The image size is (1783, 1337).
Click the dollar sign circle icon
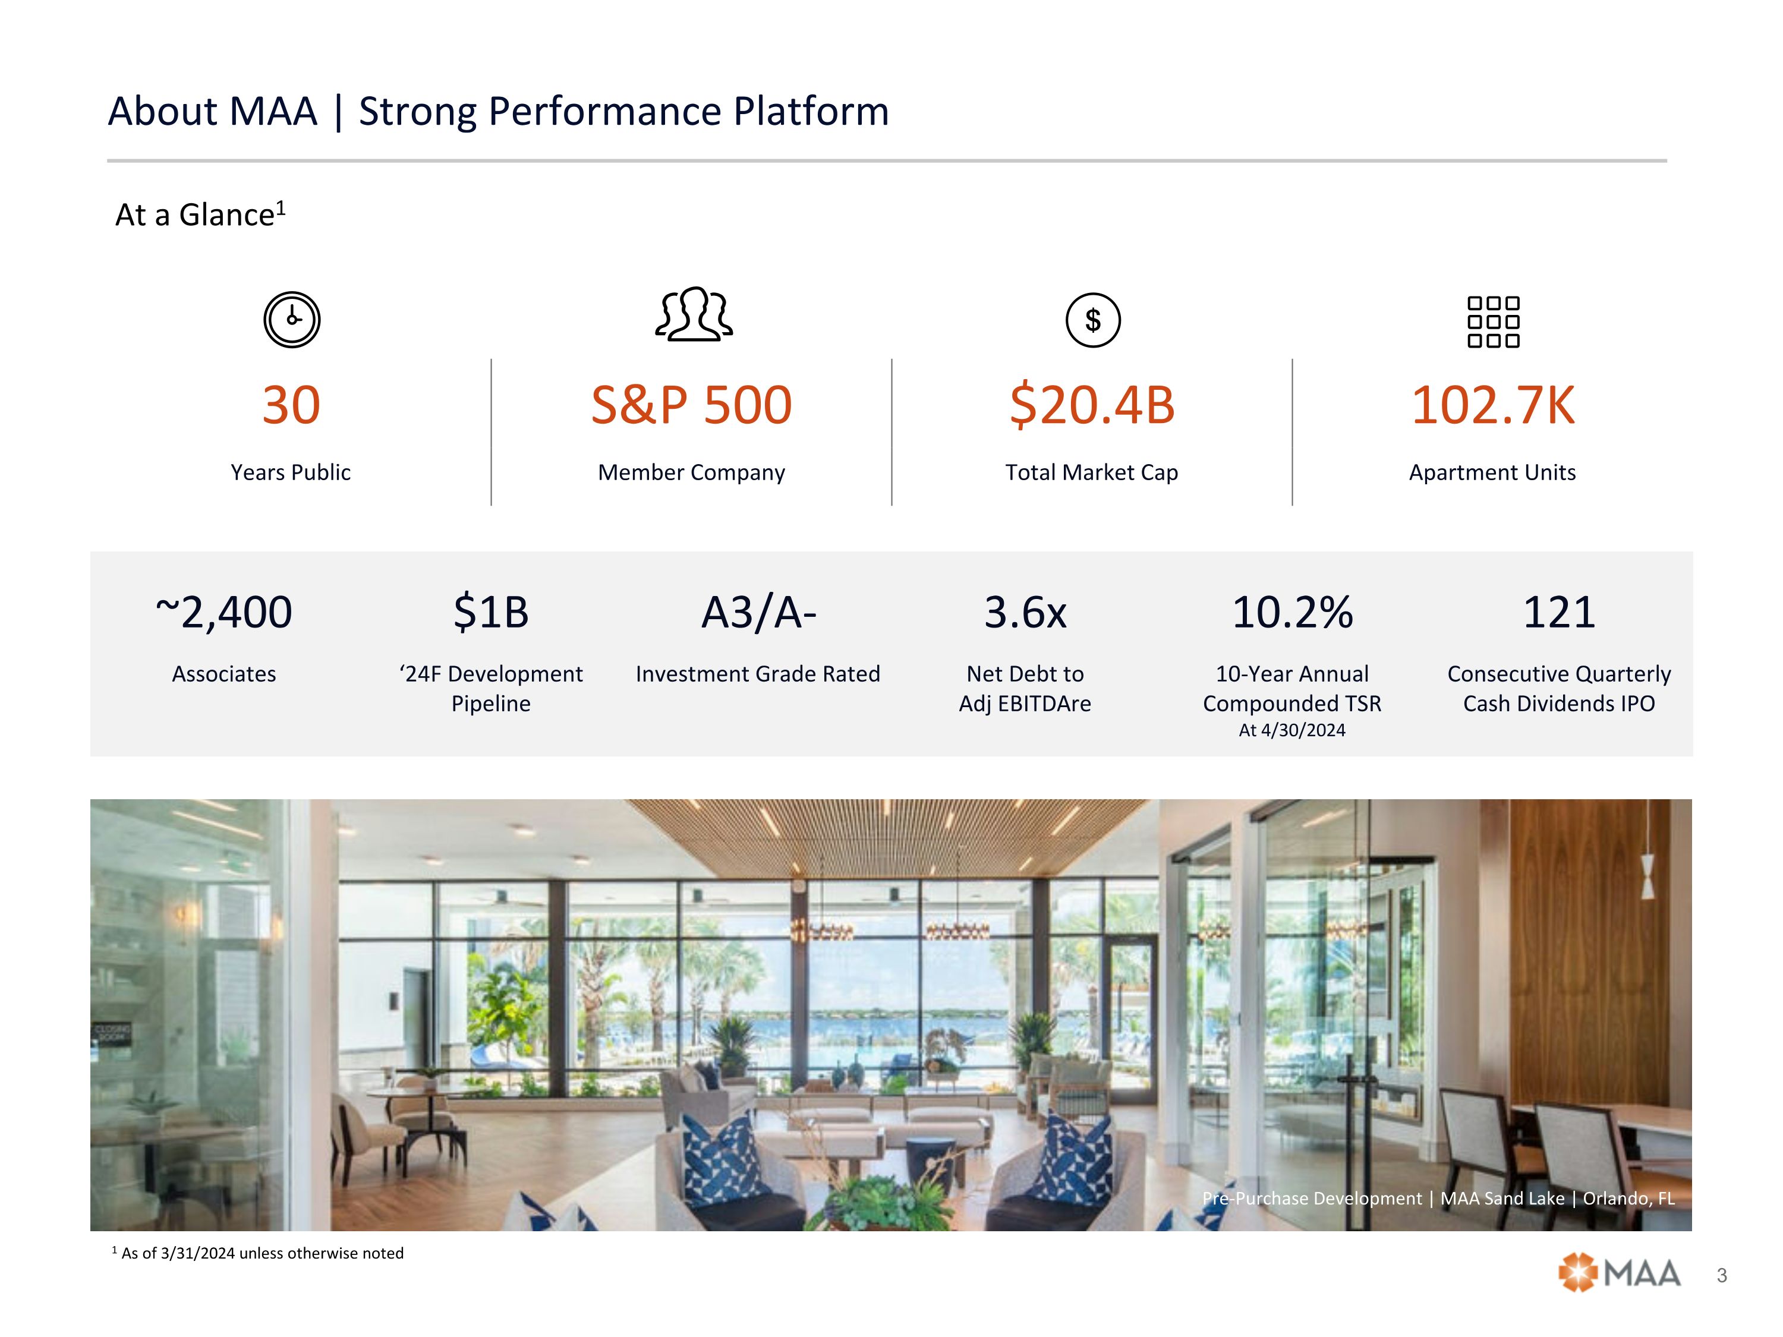1093,320
